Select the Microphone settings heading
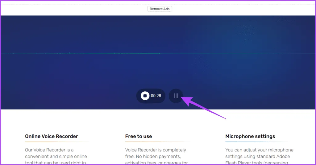316x165 pixels. coord(250,136)
